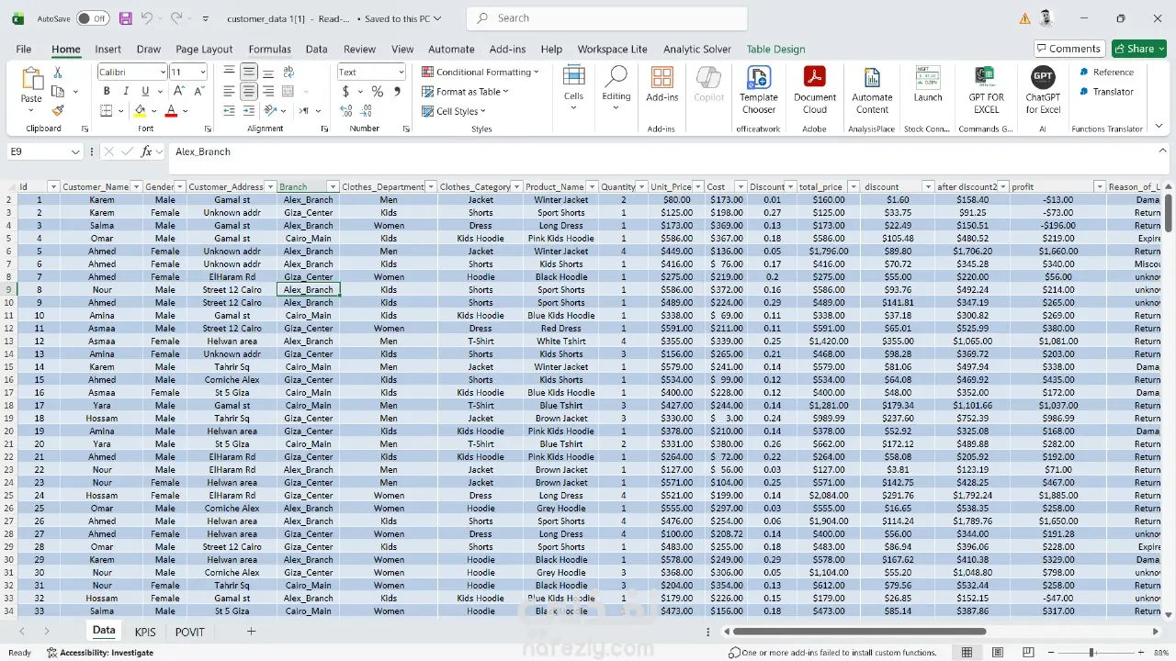Click the Cut scissors icon

tap(58, 72)
